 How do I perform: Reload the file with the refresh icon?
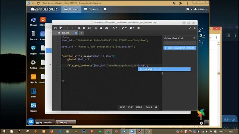tap(89, 28)
